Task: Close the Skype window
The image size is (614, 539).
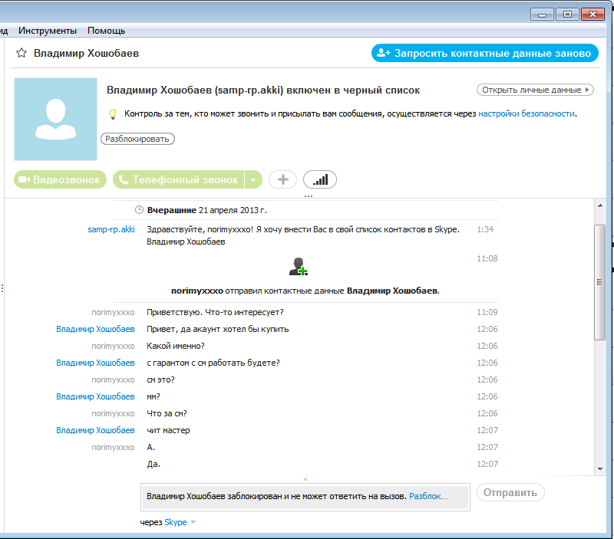Action: tap(593, 15)
